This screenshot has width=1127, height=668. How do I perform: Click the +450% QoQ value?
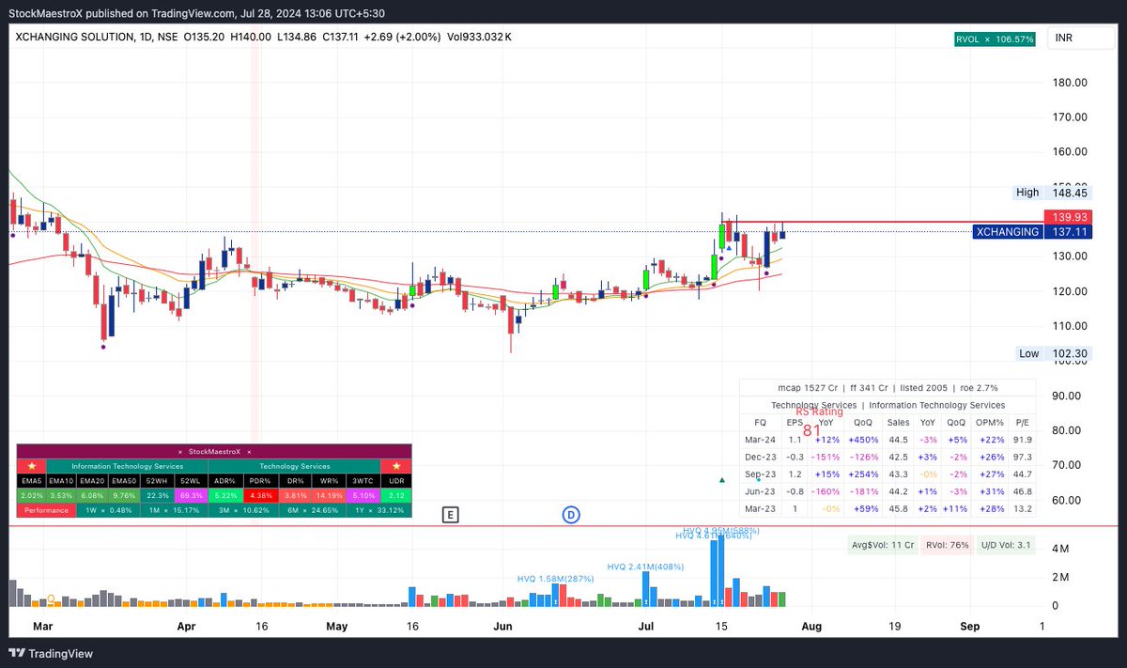(862, 439)
